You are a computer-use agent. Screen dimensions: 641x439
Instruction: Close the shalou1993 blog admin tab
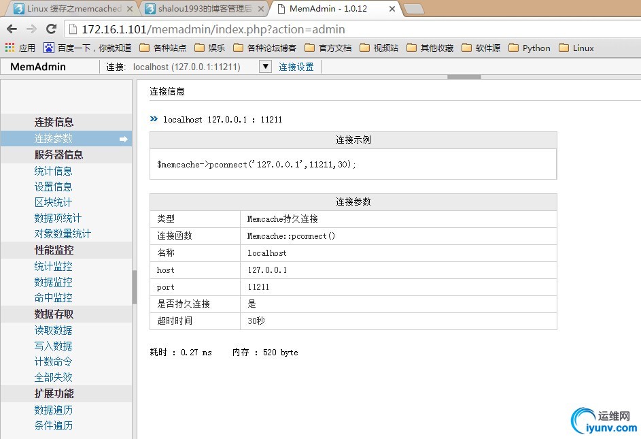[x=261, y=9]
